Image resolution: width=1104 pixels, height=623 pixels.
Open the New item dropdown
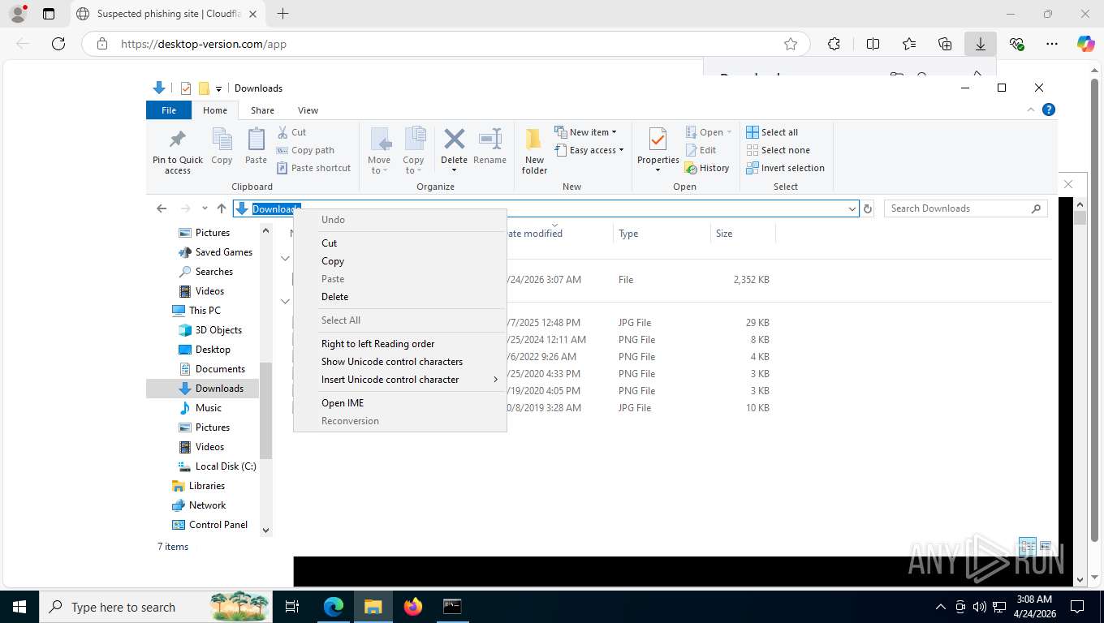point(585,132)
